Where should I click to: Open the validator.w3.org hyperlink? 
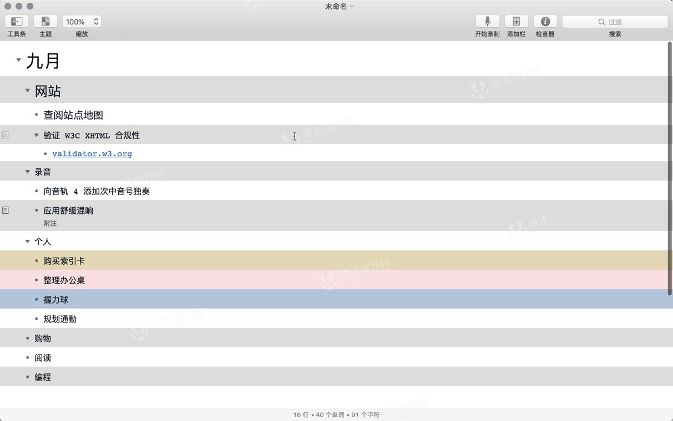click(x=92, y=153)
